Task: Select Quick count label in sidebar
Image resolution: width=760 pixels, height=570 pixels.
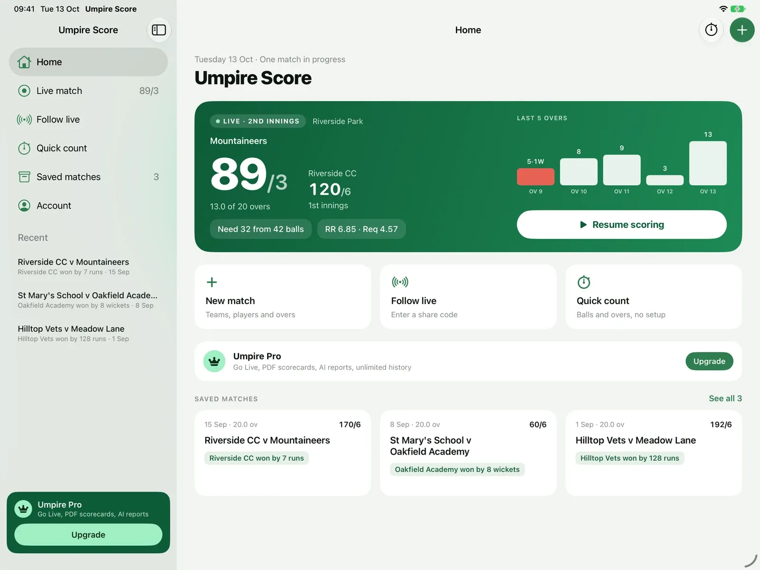Action: pyautogui.click(x=62, y=148)
